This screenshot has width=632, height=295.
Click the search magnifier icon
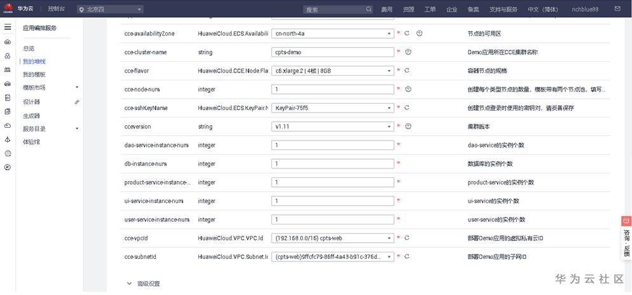369,9
